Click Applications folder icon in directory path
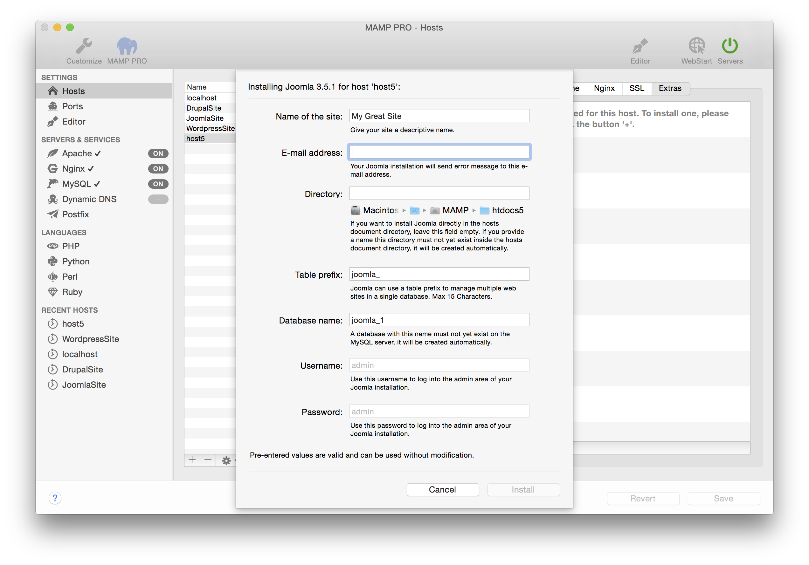The width and height of the screenshot is (809, 565). click(414, 210)
